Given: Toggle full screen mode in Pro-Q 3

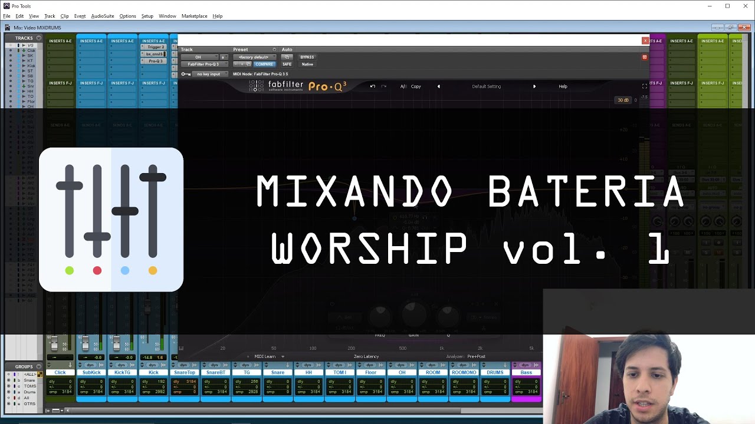Looking at the screenshot, I should [x=645, y=87].
